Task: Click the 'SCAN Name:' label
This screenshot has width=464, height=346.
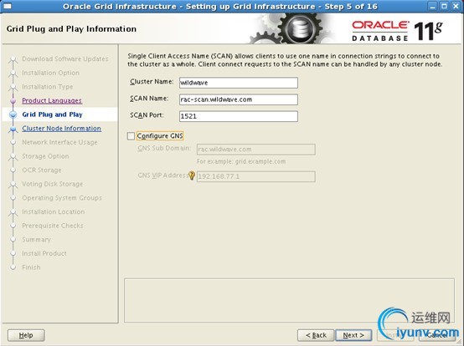Action: click(149, 99)
